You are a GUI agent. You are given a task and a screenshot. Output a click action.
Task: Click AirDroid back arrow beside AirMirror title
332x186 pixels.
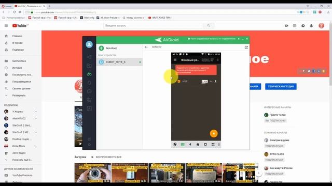click(146, 47)
